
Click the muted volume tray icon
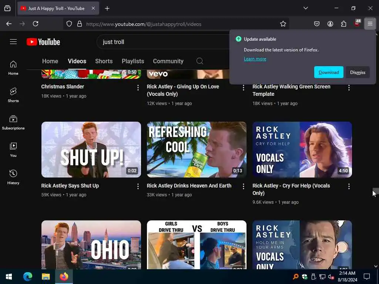pyautogui.click(x=331, y=277)
